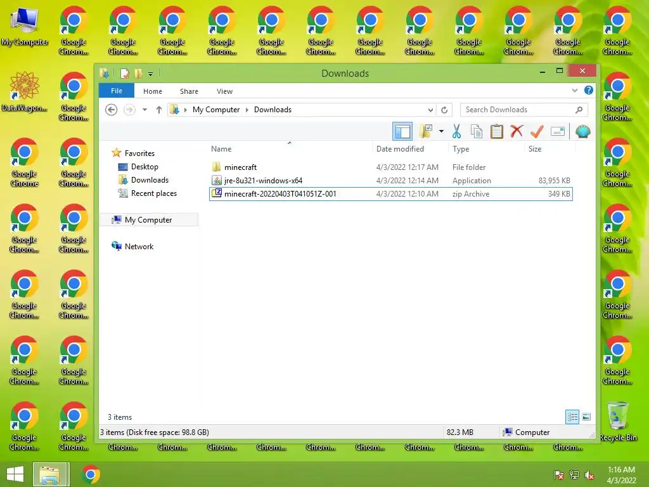Screen dimensions: 649x487
Task: Go back with the Back arrow
Action: click(x=111, y=110)
